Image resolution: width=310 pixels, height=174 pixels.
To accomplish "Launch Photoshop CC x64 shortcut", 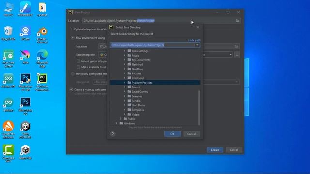I will pos(25,82).
